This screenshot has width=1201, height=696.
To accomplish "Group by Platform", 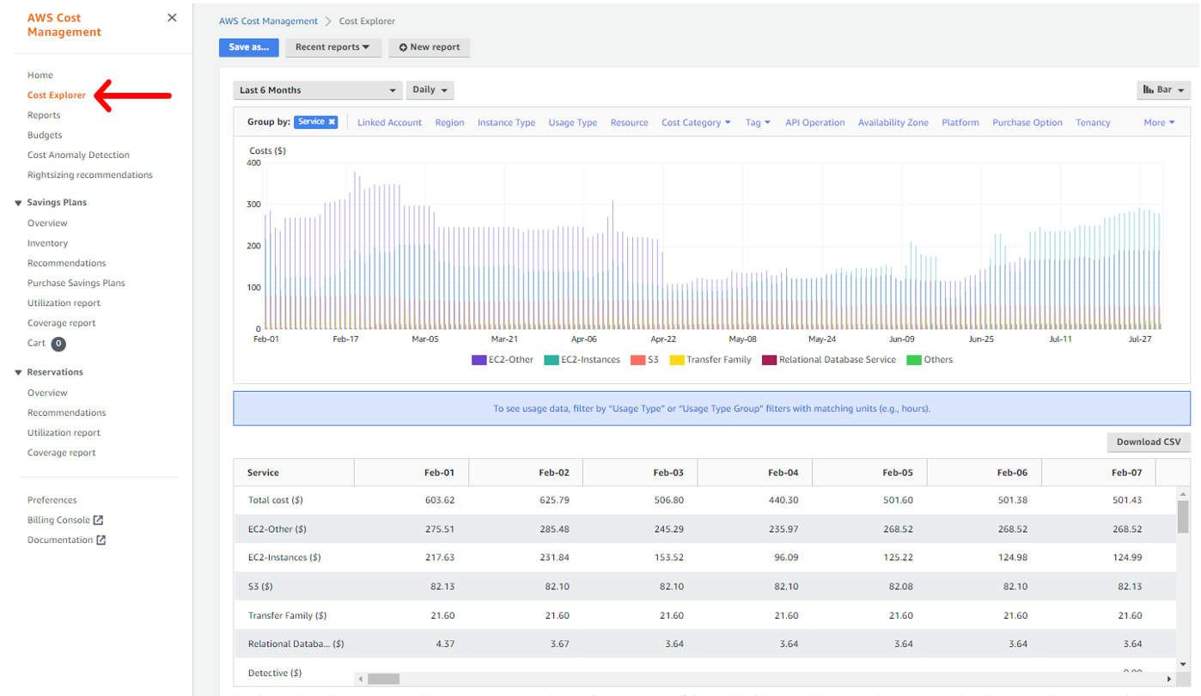I will [960, 123].
